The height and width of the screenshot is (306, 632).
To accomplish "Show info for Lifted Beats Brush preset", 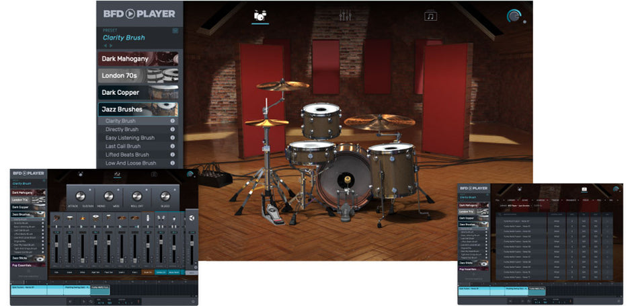I will tap(173, 155).
